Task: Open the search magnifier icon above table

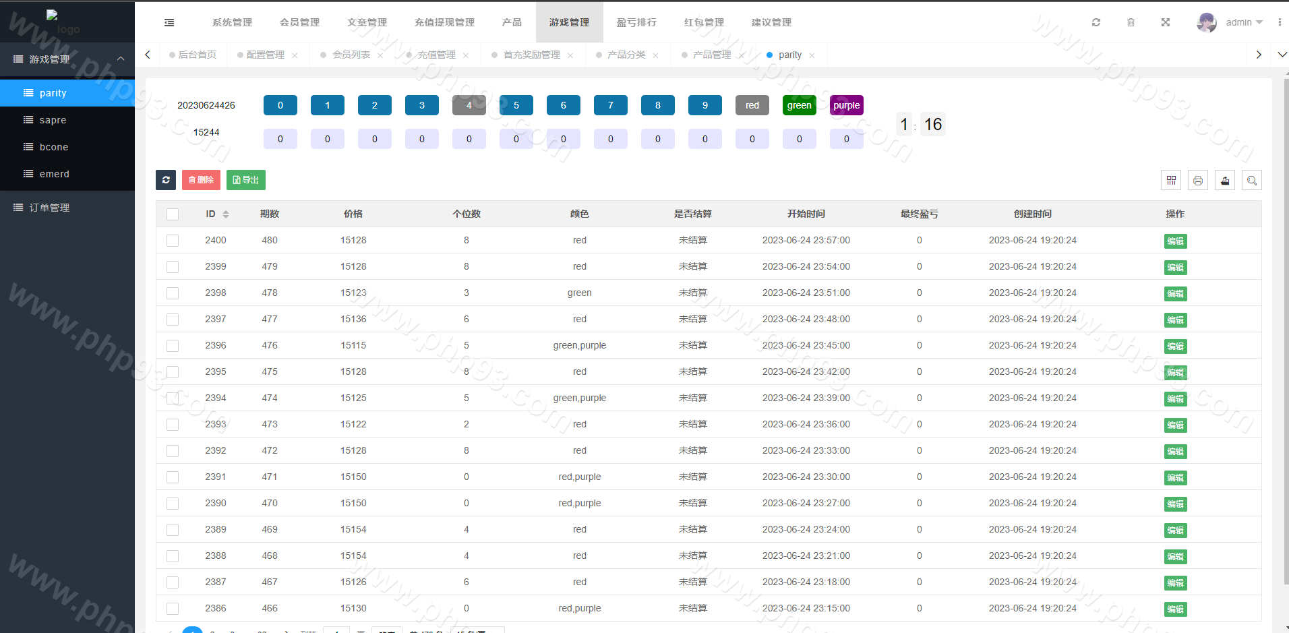Action: pos(1252,180)
